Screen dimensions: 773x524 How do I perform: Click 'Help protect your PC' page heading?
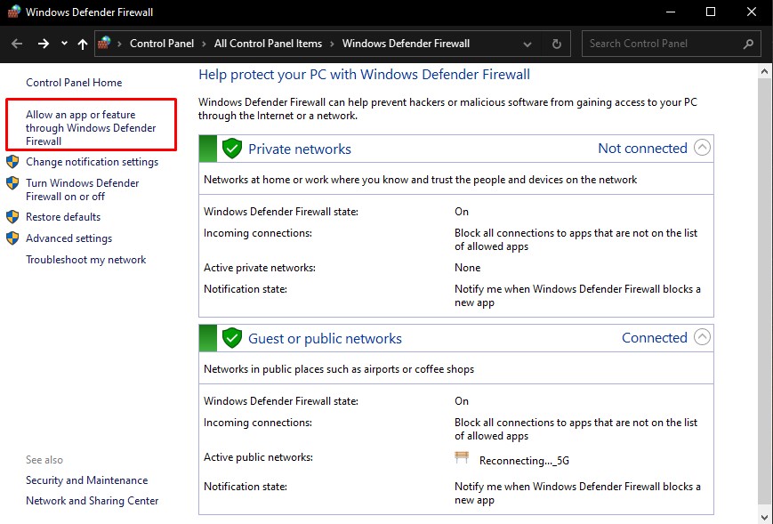pos(364,75)
